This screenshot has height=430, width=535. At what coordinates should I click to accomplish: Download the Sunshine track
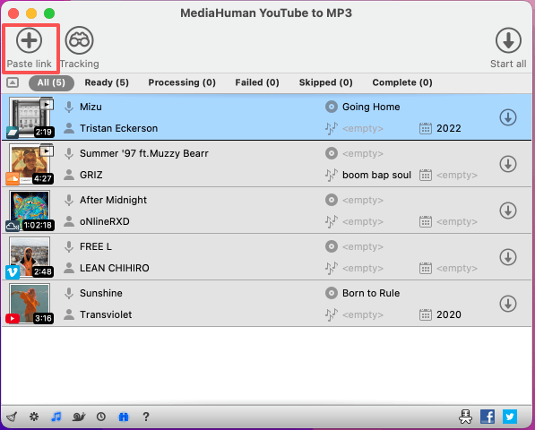[x=508, y=304]
